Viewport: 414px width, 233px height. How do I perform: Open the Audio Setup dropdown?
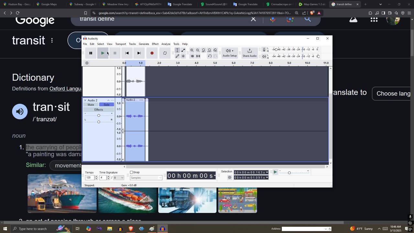tap(230, 53)
